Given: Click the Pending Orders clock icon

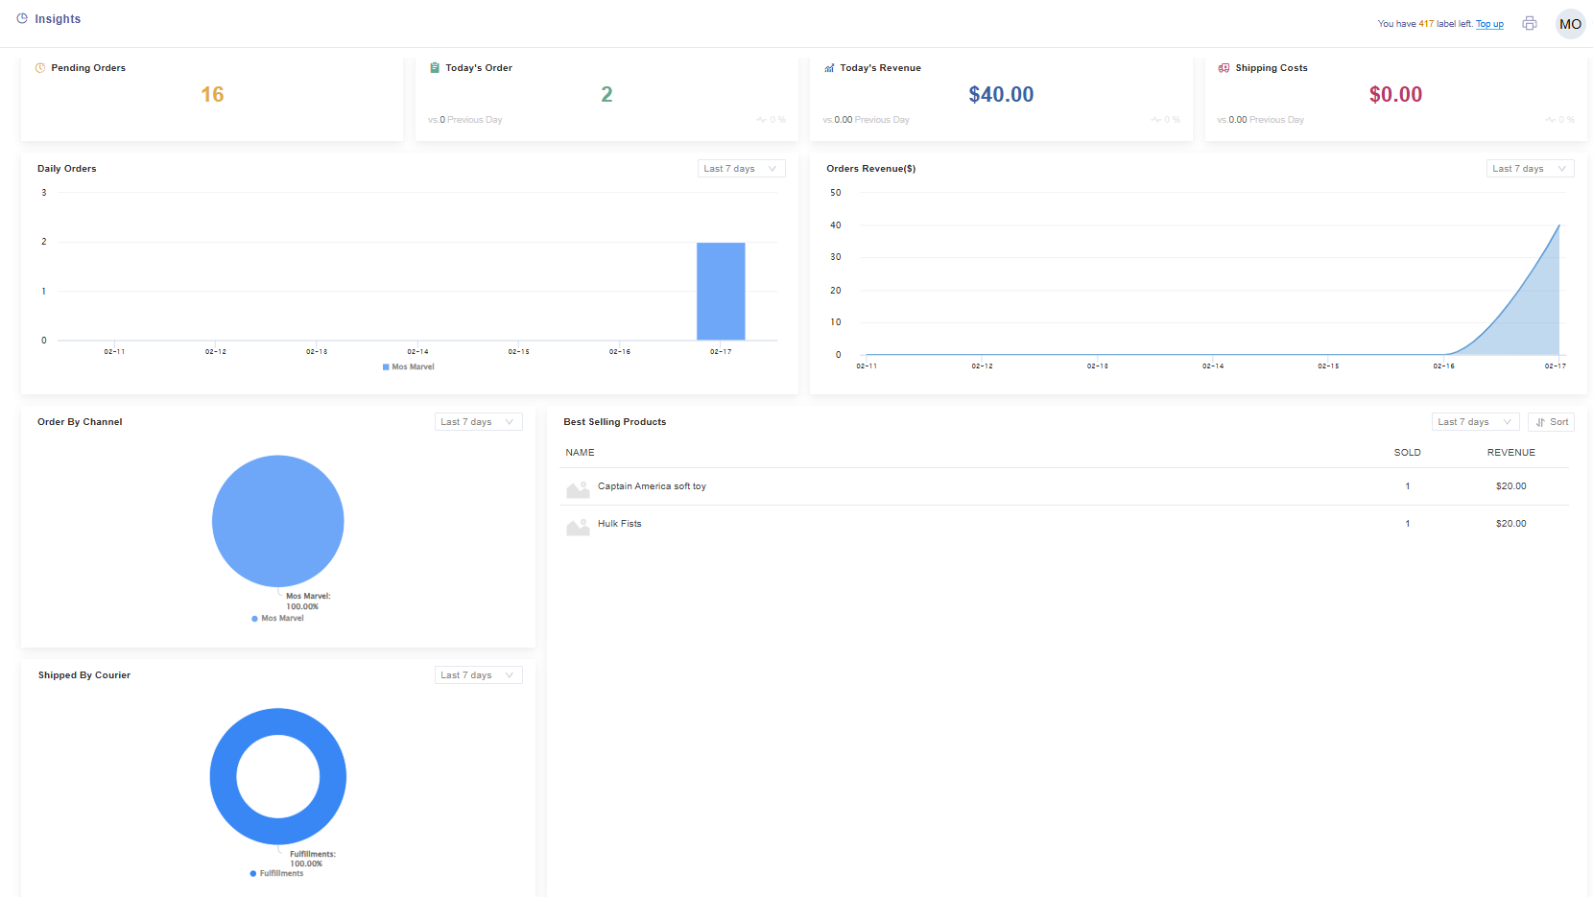Looking at the screenshot, I should point(40,68).
